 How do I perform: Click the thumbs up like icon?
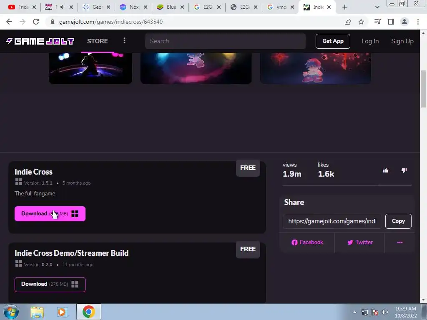pos(386,170)
